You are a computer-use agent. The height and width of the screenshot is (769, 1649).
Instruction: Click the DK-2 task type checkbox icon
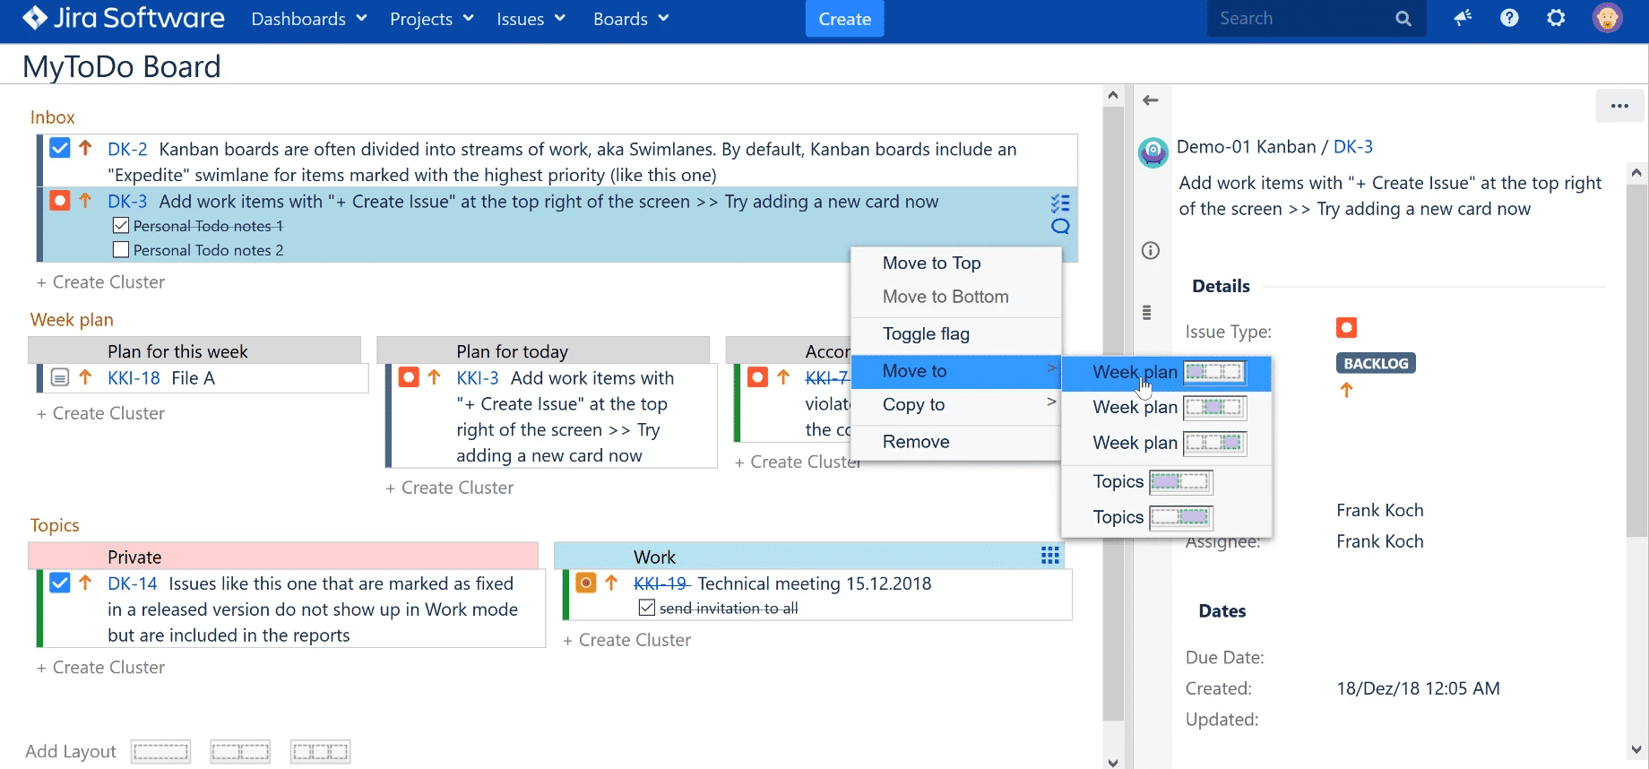click(x=60, y=148)
